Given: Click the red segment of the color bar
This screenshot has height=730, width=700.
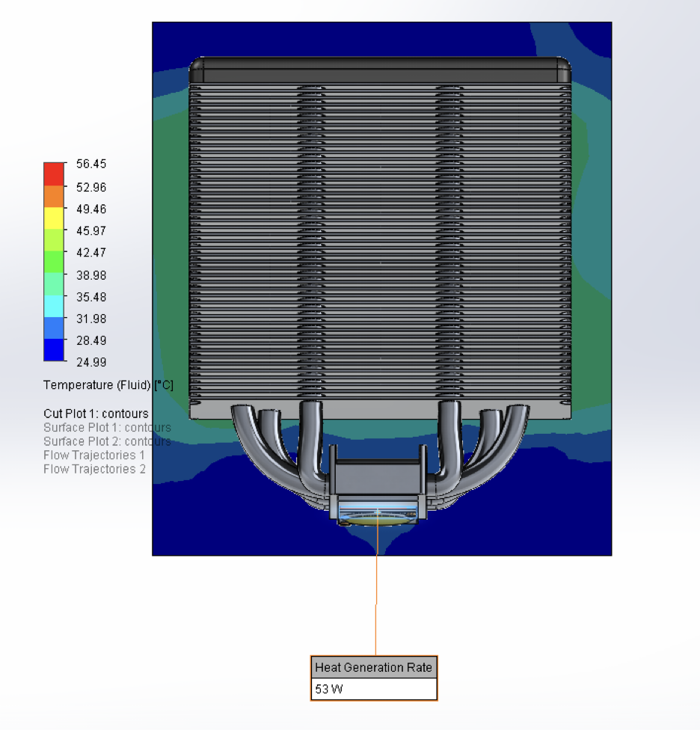Looking at the screenshot, I should [x=54, y=174].
